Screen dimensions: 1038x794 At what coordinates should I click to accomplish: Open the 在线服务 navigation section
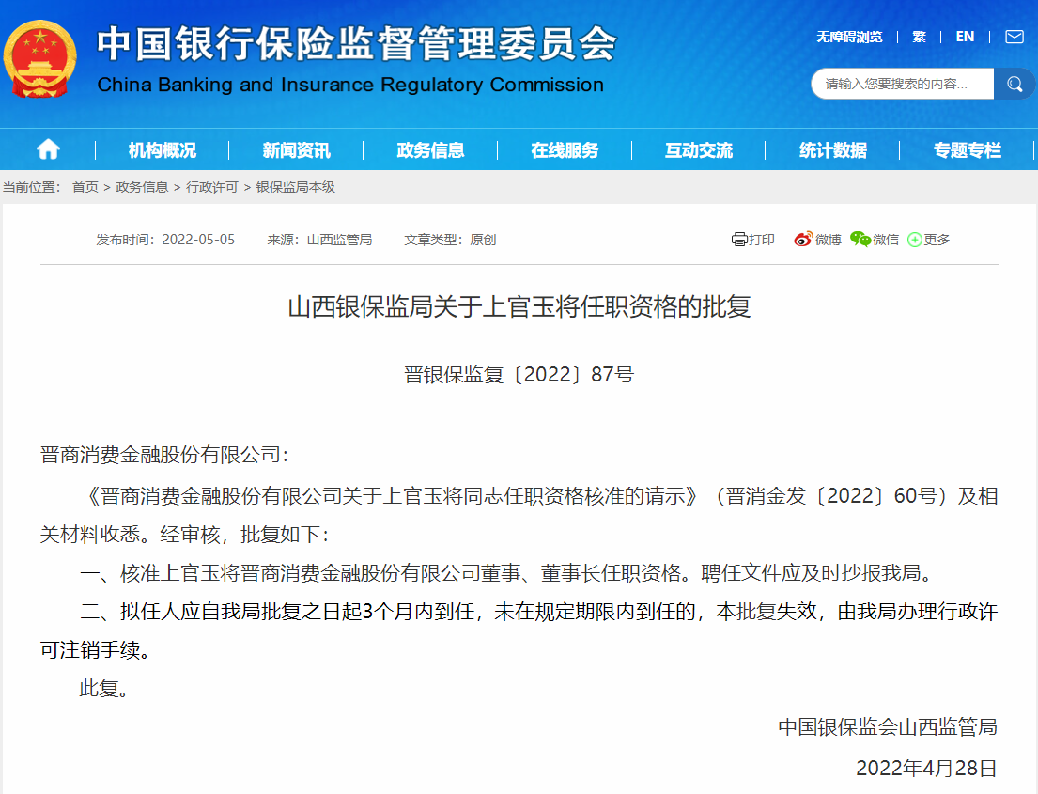(x=563, y=148)
